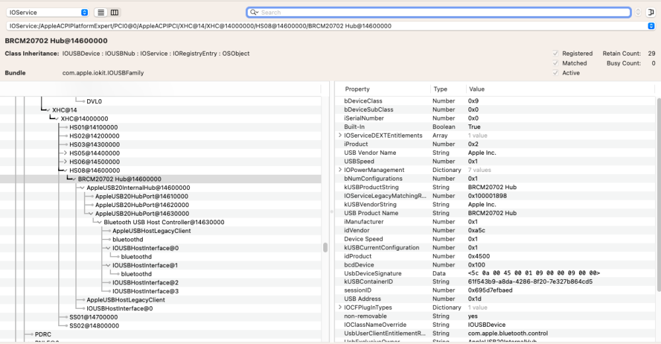Open the path bar dropdown arrow
This screenshot has height=344, width=661.
point(651,26)
